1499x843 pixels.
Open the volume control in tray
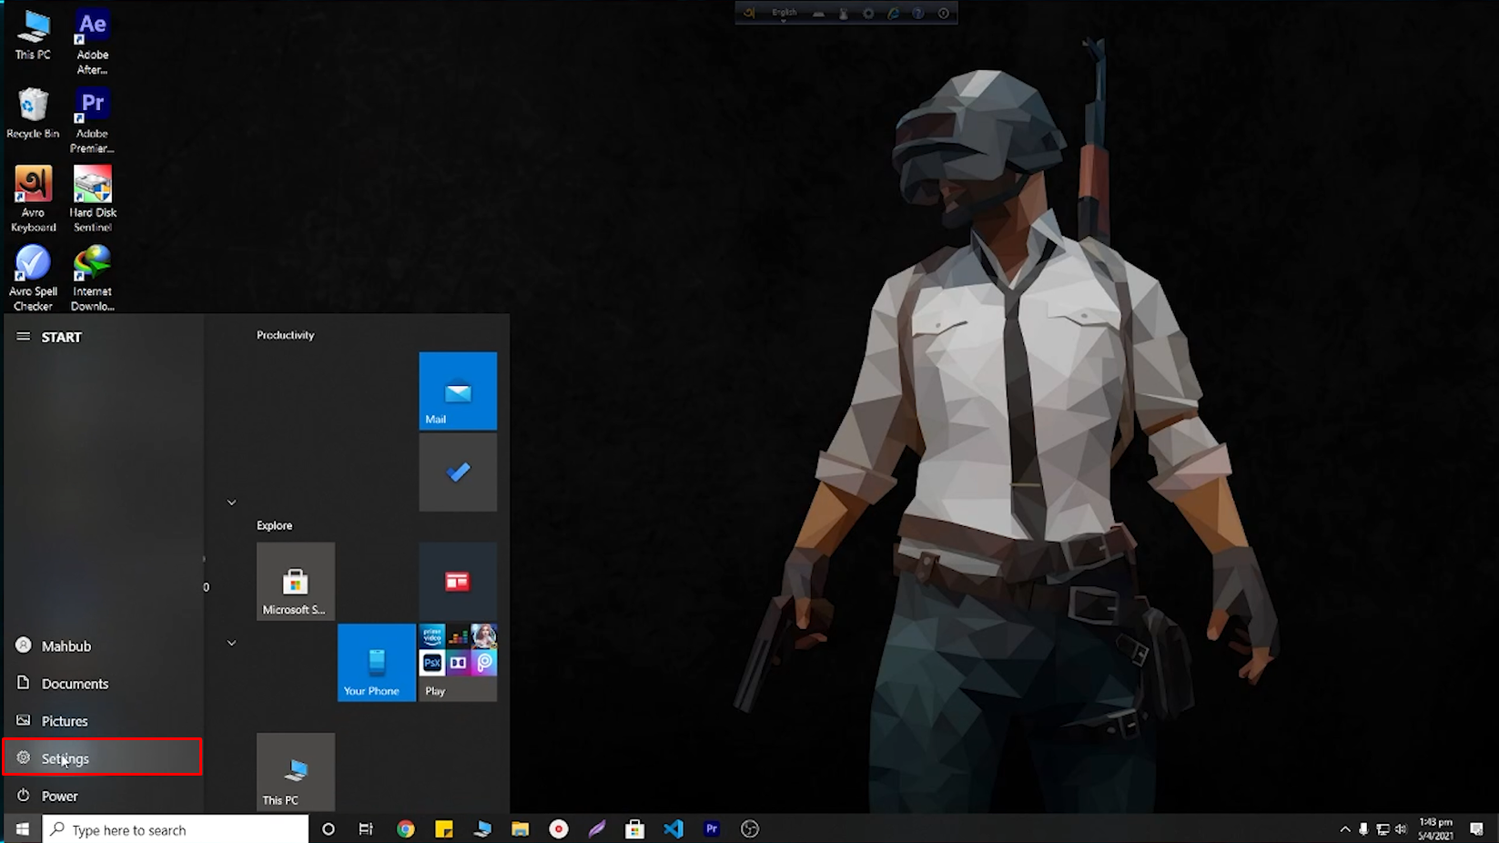(x=1401, y=829)
